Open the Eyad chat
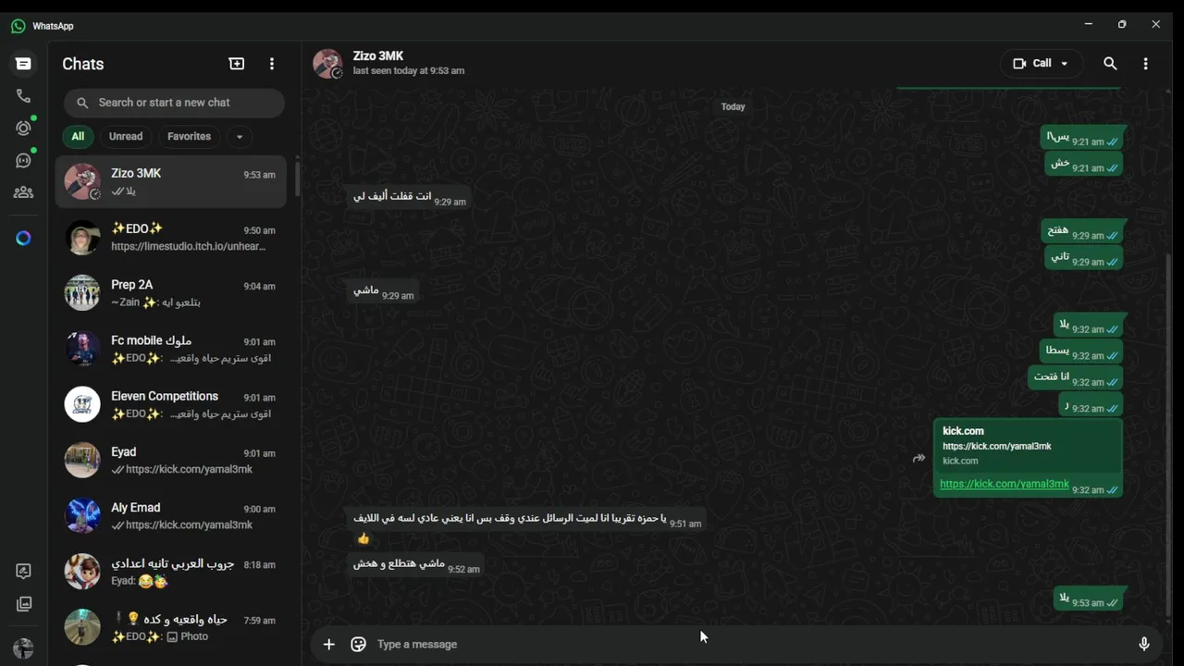 [171, 460]
